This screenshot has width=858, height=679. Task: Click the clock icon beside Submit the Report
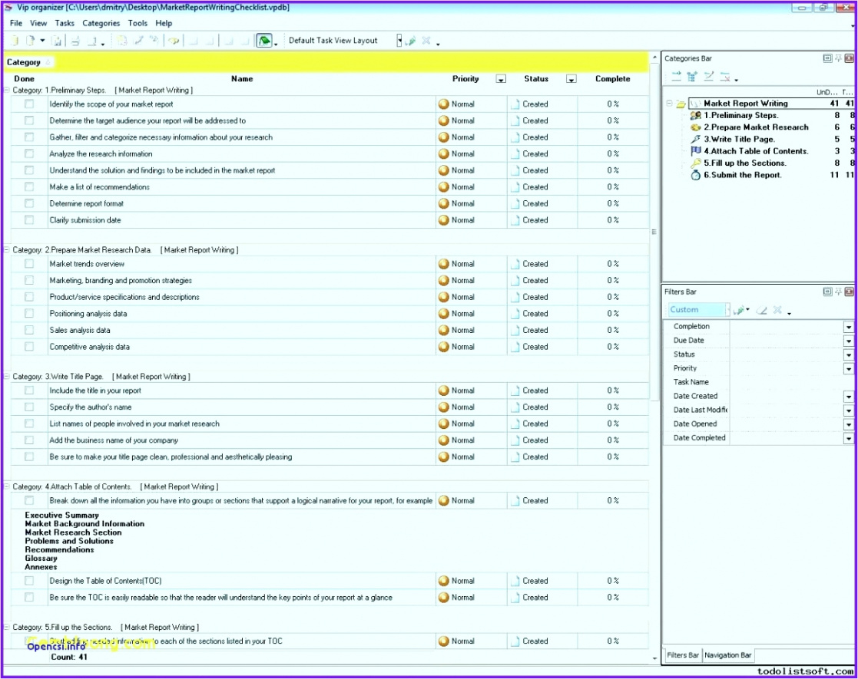click(695, 175)
